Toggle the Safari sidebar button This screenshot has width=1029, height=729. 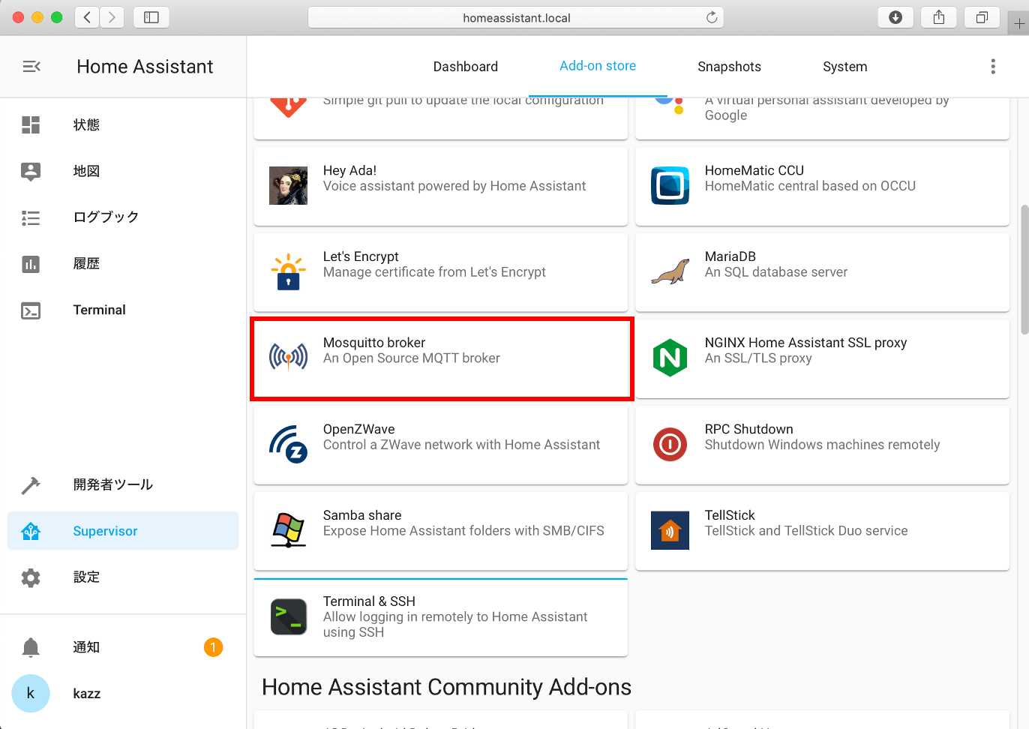click(x=151, y=17)
